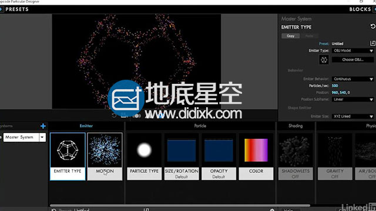Click the blue plus add-system icon
Screen dimensions: 376x211
[43, 126]
